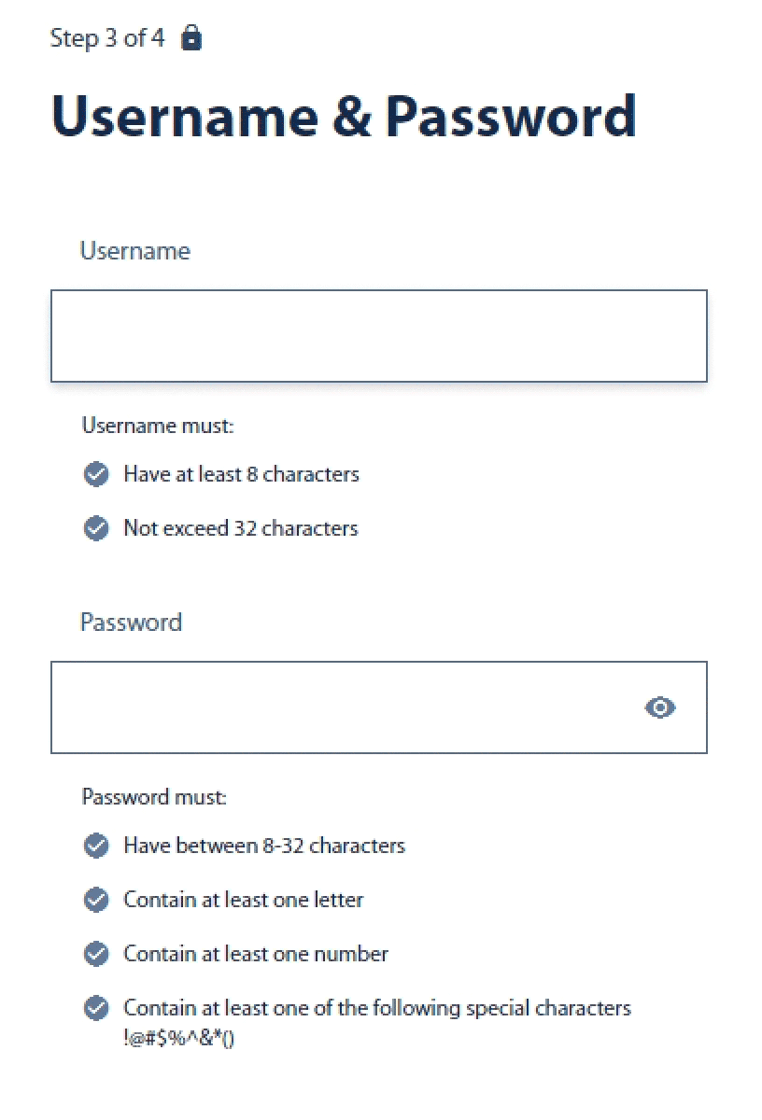Click the checkmark beside 'Contain at least one number'
The width and height of the screenshot is (762, 1120).
pyautogui.click(x=96, y=954)
